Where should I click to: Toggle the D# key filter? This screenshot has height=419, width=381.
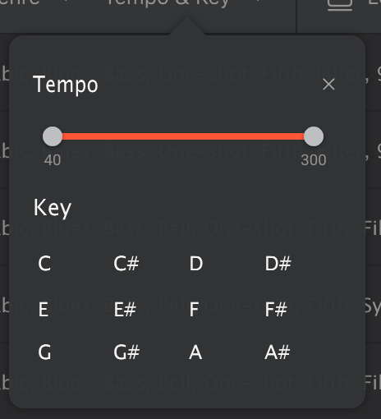(278, 264)
